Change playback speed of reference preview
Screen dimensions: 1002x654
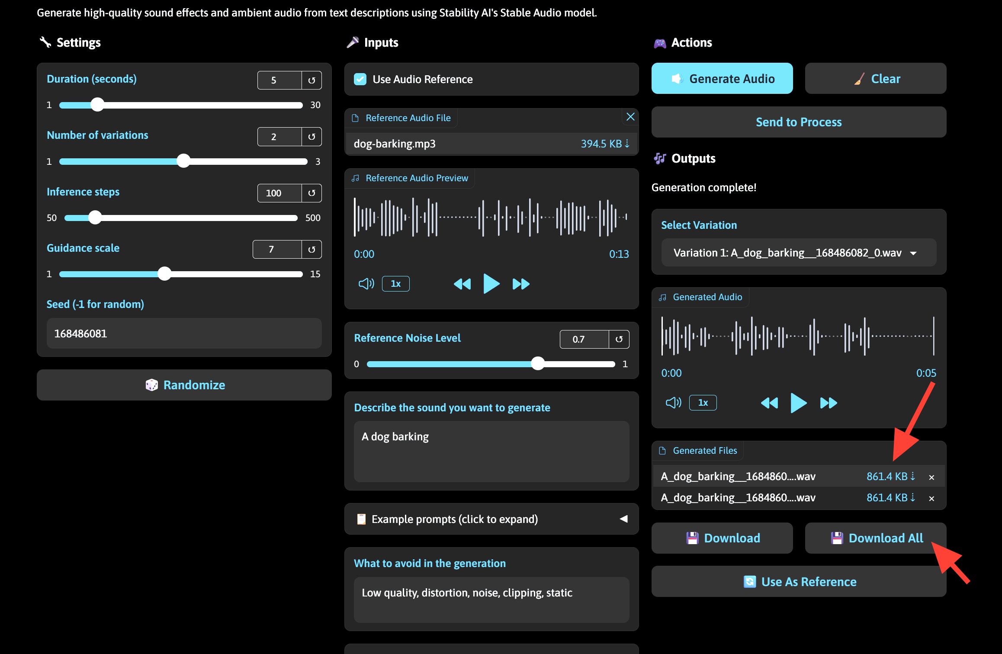tap(395, 284)
